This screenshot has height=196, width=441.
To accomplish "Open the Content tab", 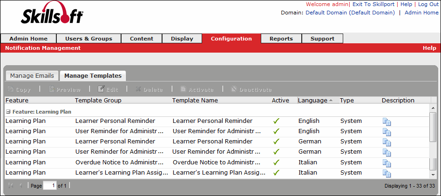I will (x=142, y=39).
